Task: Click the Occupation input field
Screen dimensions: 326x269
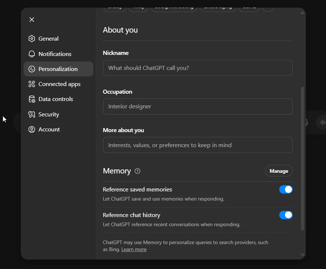Action: [x=198, y=106]
